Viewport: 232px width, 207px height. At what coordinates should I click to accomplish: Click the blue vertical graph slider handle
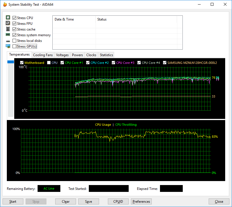11,62
